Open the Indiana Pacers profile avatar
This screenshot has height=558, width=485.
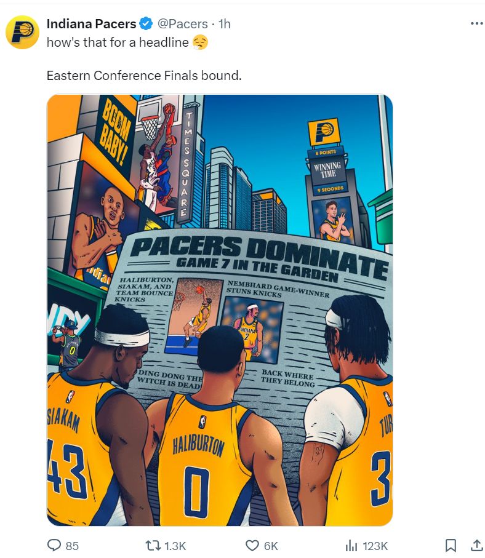tap(22, 32)
